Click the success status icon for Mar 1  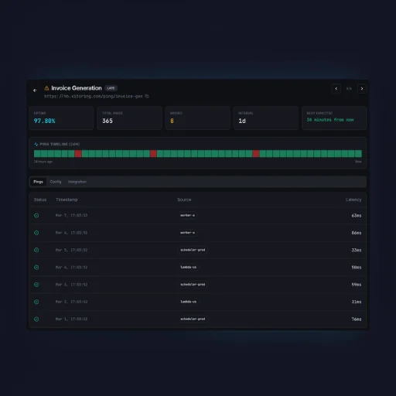36,319
